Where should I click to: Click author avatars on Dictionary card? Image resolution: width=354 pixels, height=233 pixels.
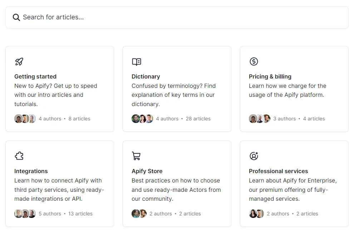tap(142, 119)
